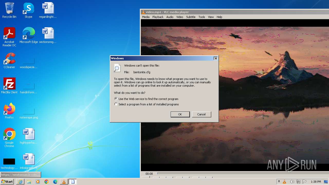Viewport: 329px width, 185px height.
Task: Launch Skype from the desktop
Action: [x=28, y=10]
